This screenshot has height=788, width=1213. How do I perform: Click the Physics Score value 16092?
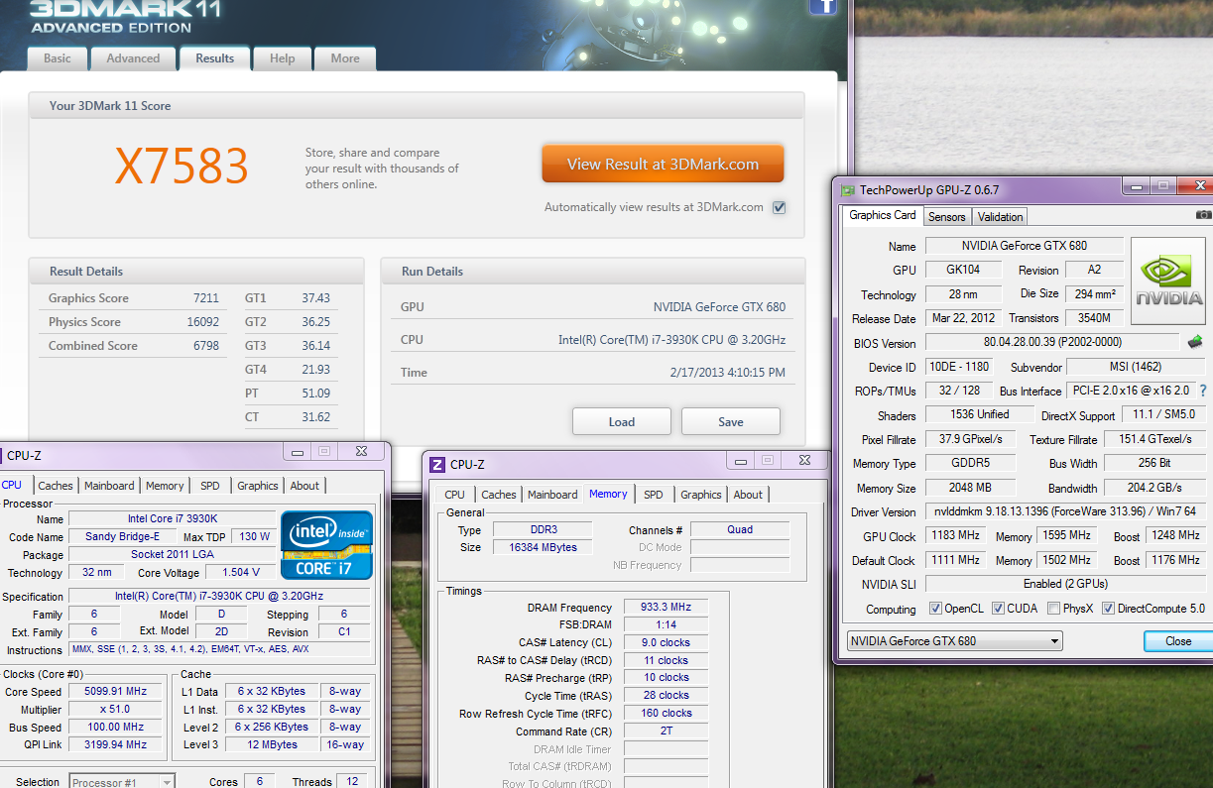click(x=202, y=322)
